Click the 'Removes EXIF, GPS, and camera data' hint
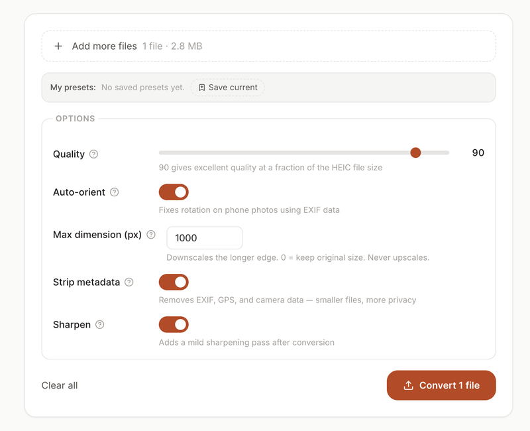The width and height of the screenshot is (530, 431). point(288,300)
